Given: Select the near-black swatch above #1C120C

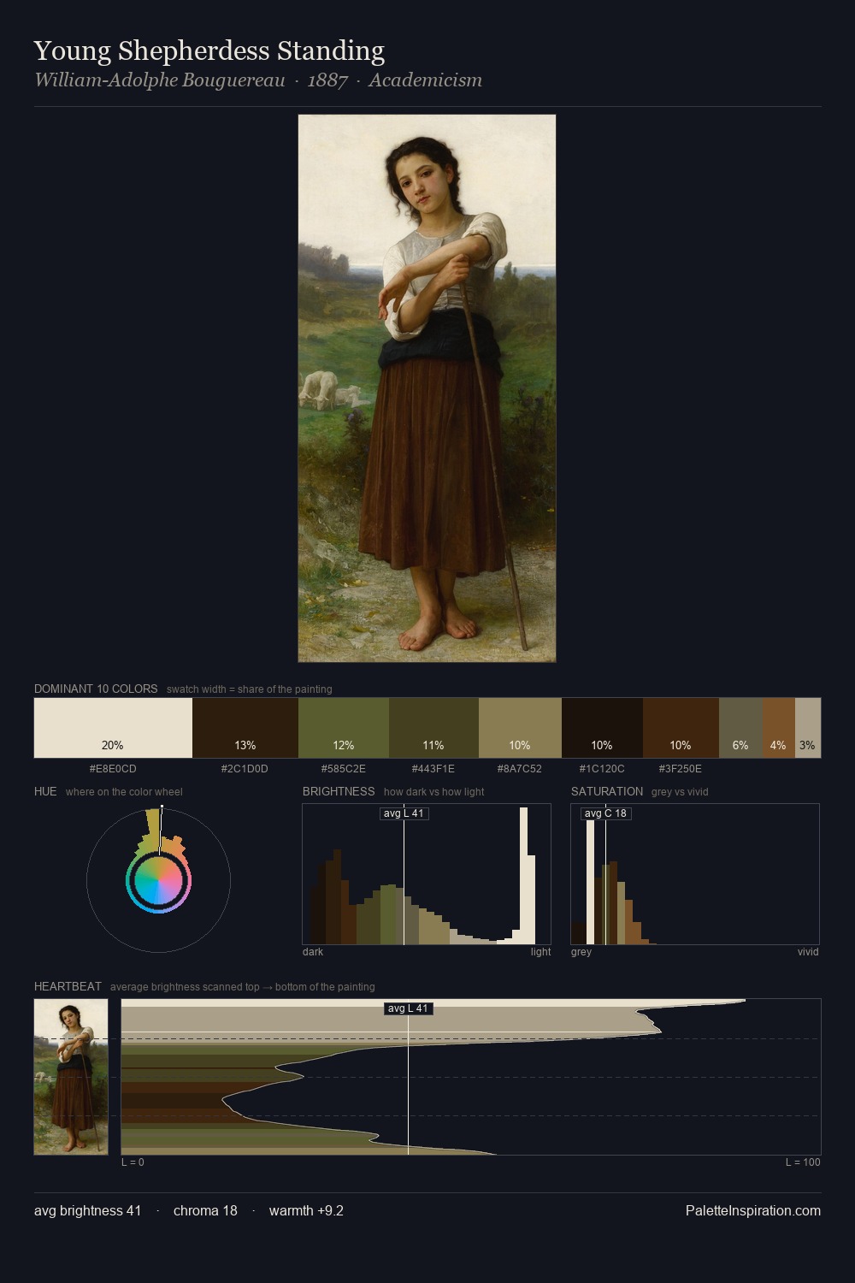Looking at the screenshot, I should tap(602, 728).
